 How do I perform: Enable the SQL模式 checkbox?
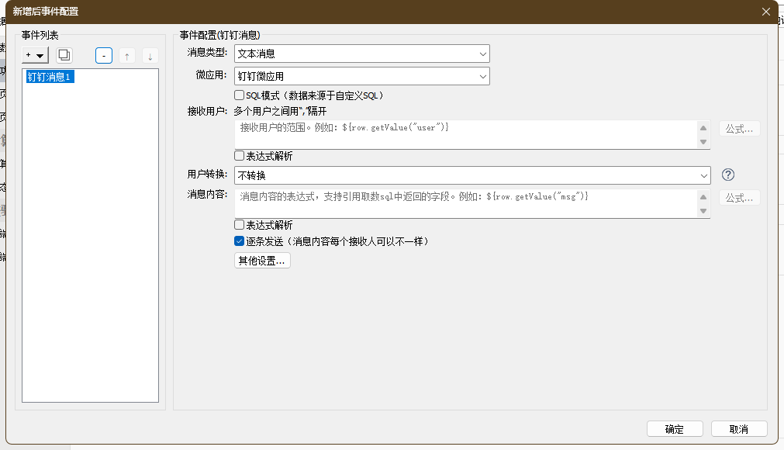(240, 95)
